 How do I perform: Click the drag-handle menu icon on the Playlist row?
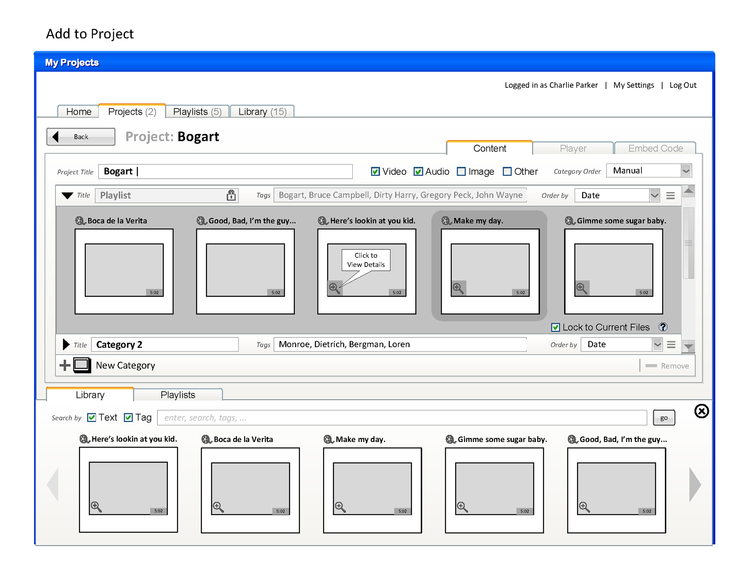(670, 195)
